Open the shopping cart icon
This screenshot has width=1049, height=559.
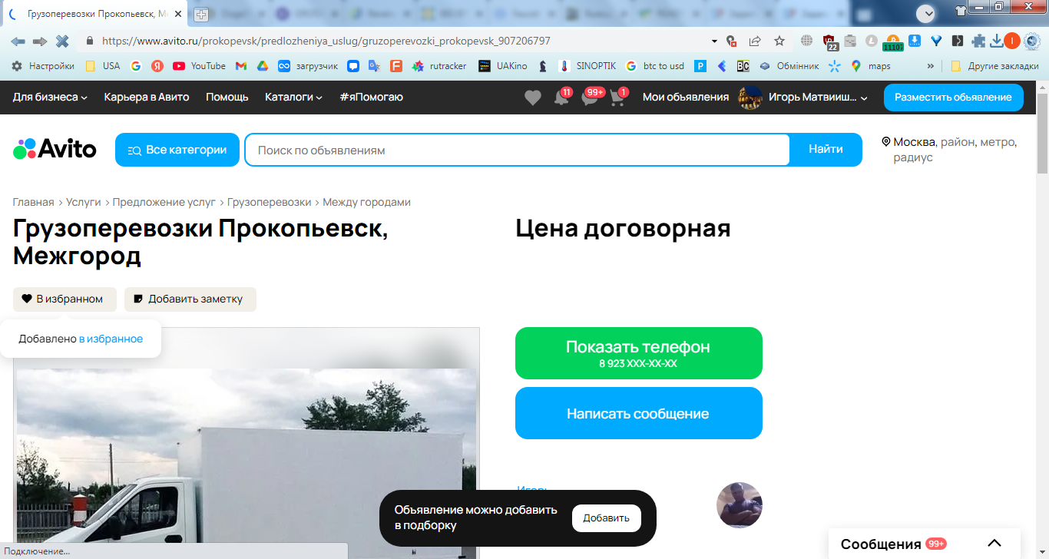coord(617,98)
